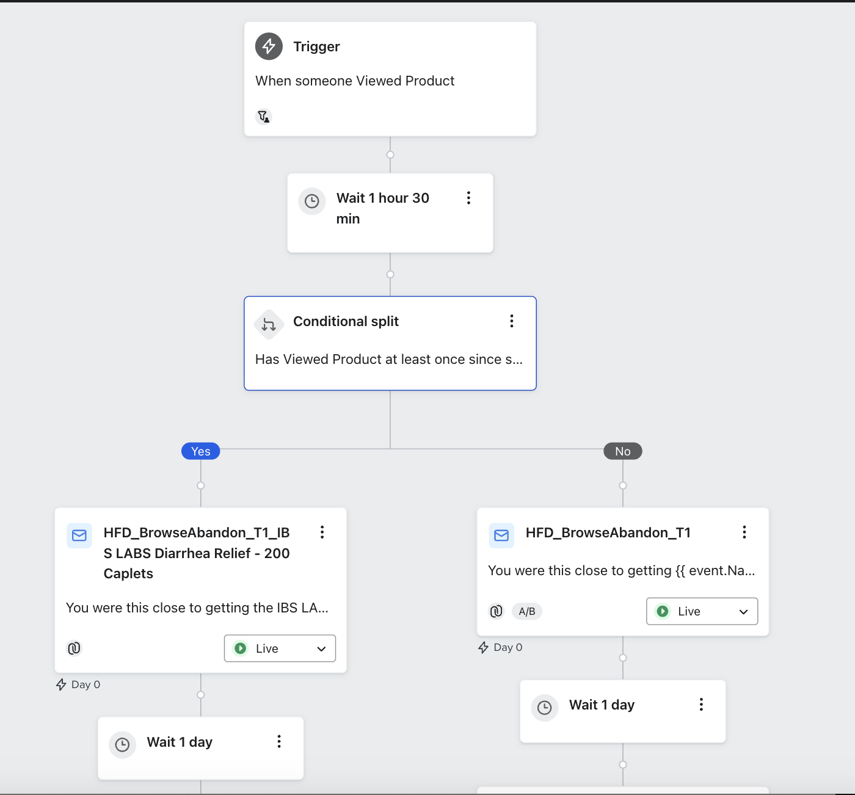Click the Trigger lightning bolt icon

[269, 46]
